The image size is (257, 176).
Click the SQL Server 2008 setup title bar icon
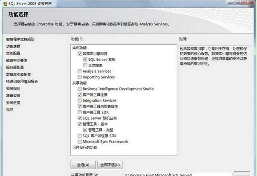[5, 3]
